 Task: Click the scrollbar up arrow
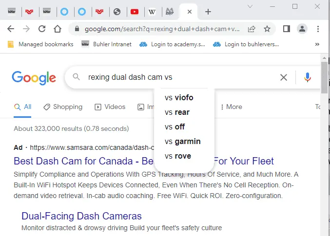pyautogui.click(x=324, y=58)
